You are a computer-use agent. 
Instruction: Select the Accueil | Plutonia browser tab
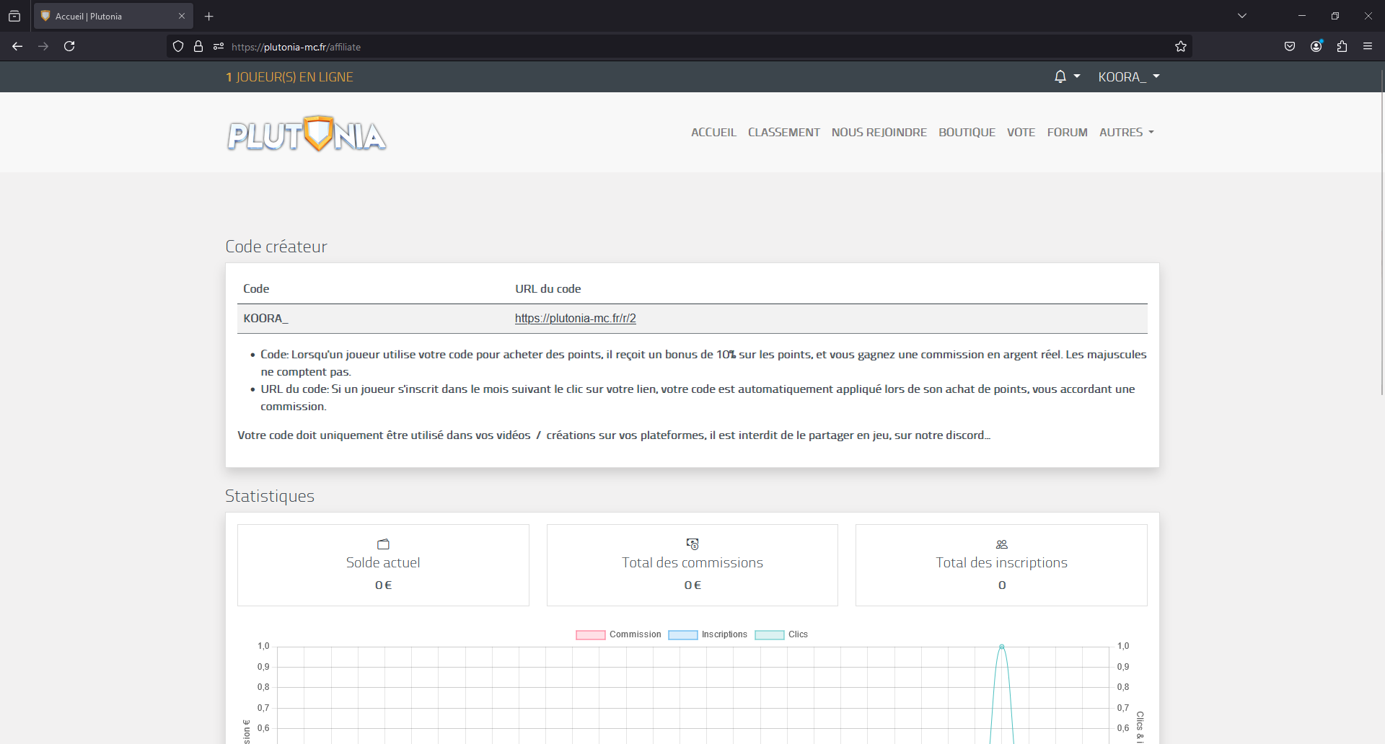click(113, 16)
